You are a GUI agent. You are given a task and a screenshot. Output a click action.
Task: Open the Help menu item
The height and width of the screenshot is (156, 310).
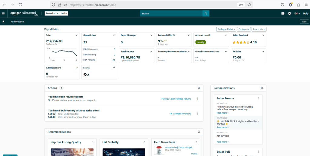coord(306,13)
